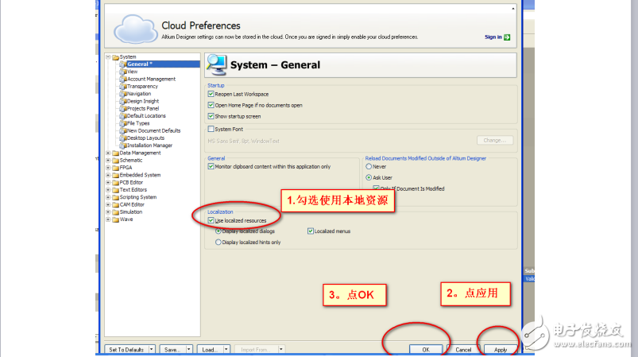
Task: Select Display localized hints only radio
Action: (218, 242)
